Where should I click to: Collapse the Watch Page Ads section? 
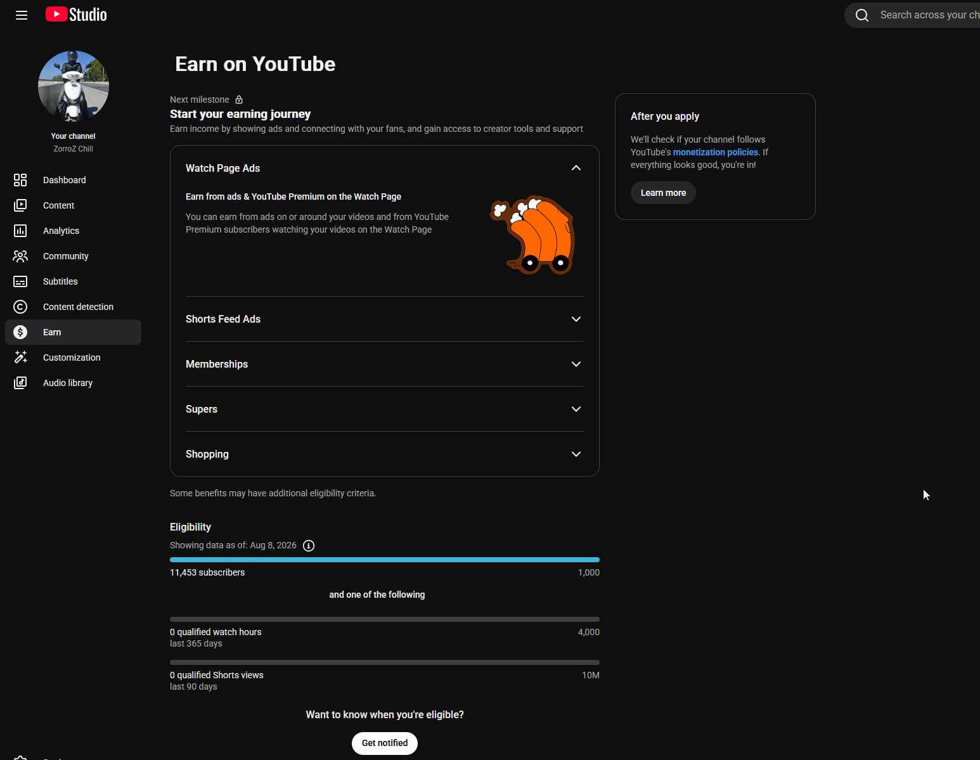point(576,168)
